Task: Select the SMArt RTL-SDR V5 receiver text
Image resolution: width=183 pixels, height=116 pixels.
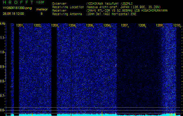Action: point(127,11)
